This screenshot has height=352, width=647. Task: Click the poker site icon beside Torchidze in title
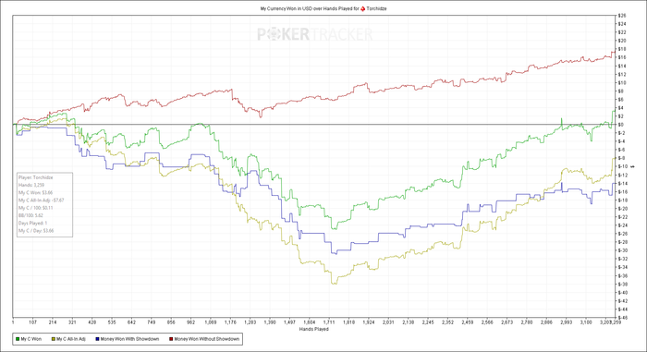pos(362,8)
